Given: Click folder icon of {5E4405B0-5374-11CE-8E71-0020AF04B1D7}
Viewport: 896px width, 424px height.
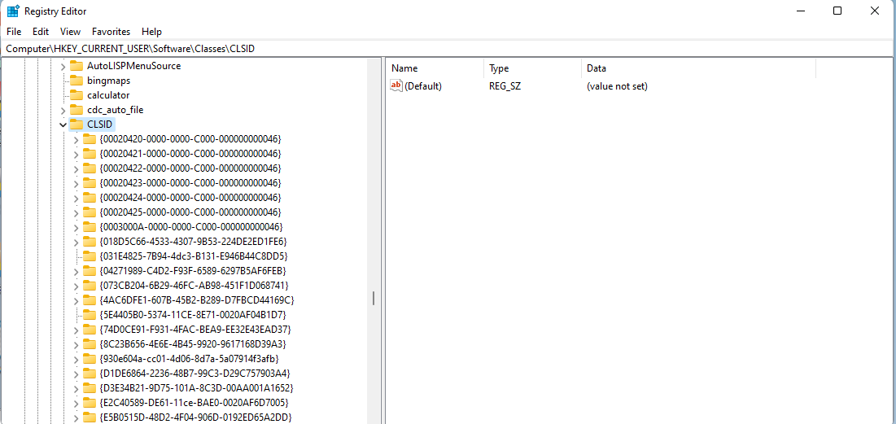Looking at the screenshot, I should pos(90,315).
